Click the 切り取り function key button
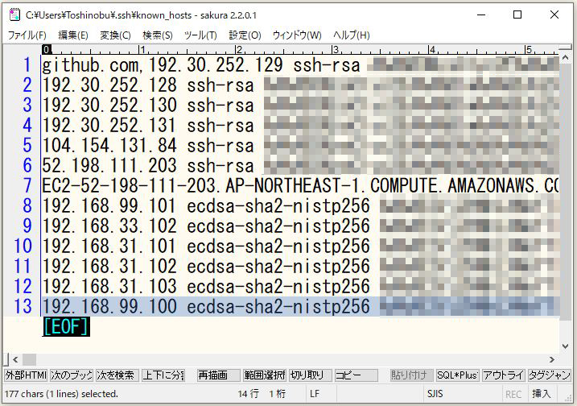Screen dimensions: 577x406 [x=311, y=375]
